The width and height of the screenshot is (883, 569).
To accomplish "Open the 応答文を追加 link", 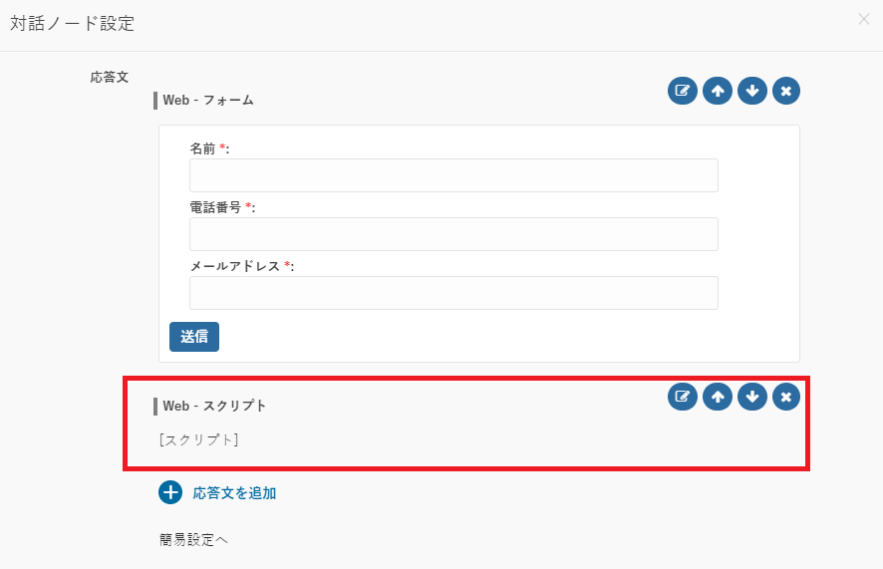I will [x=234, y=493].
